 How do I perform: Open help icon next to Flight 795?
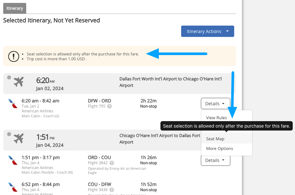click(110, 106)
